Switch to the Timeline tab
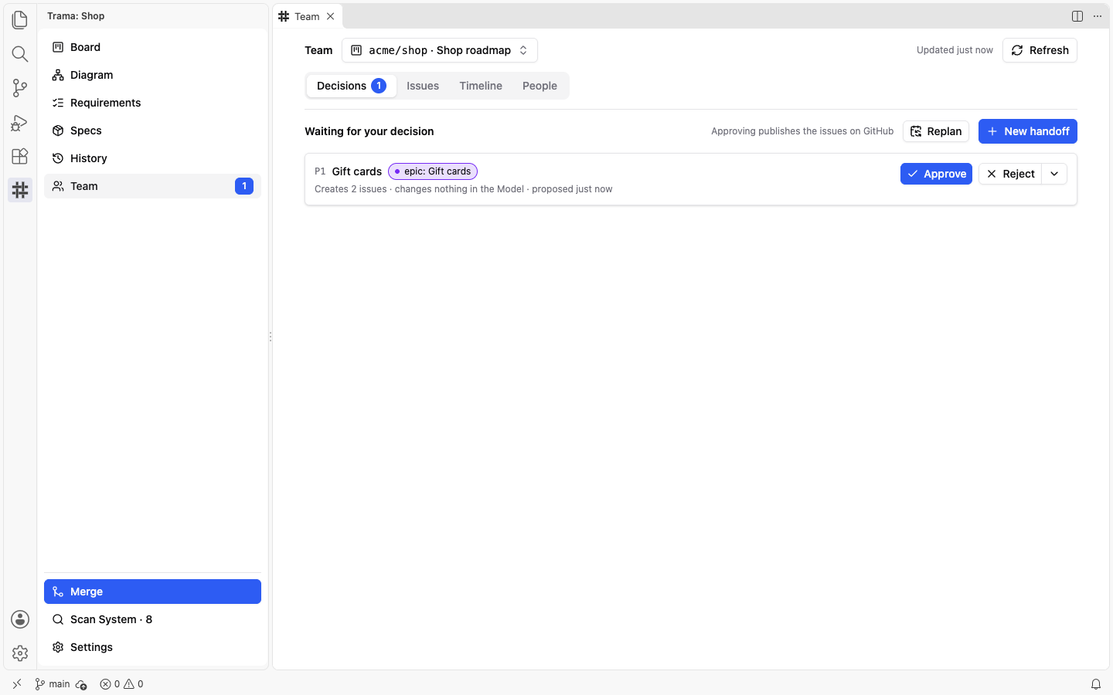Image resolution: width=1113 pixels, height=695 pixels. 481,86
